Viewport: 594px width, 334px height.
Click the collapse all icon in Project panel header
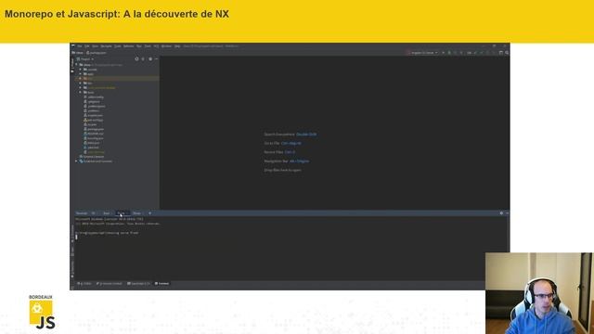coord(143,59)
